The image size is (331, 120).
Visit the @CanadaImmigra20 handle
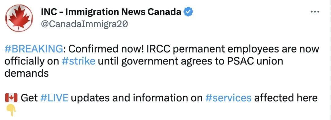pos(84,24)
